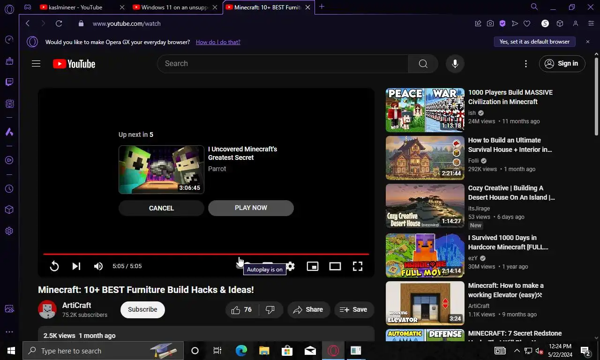This screenshot has height=360, width=600.
Task: Open Easy Setup sliders icon
Action: (x=591, y=23)
